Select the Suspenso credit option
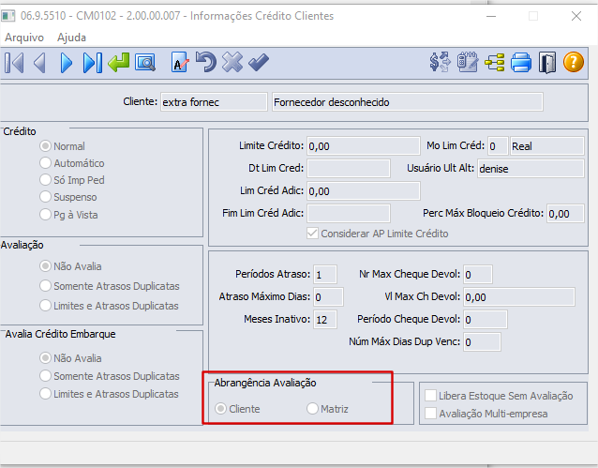 point(68,197)
